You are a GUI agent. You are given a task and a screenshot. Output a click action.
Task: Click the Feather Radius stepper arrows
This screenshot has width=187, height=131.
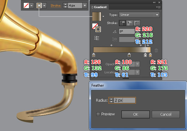coord(111,100)
